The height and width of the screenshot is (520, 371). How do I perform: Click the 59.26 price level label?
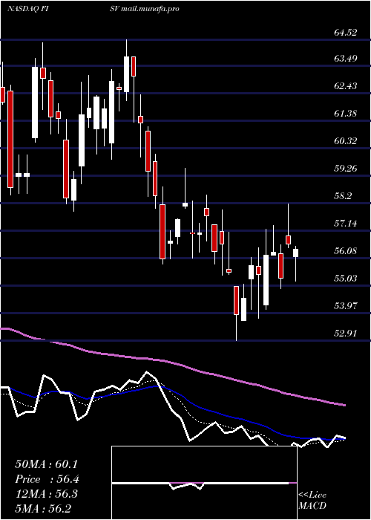[x=346, y=169]
